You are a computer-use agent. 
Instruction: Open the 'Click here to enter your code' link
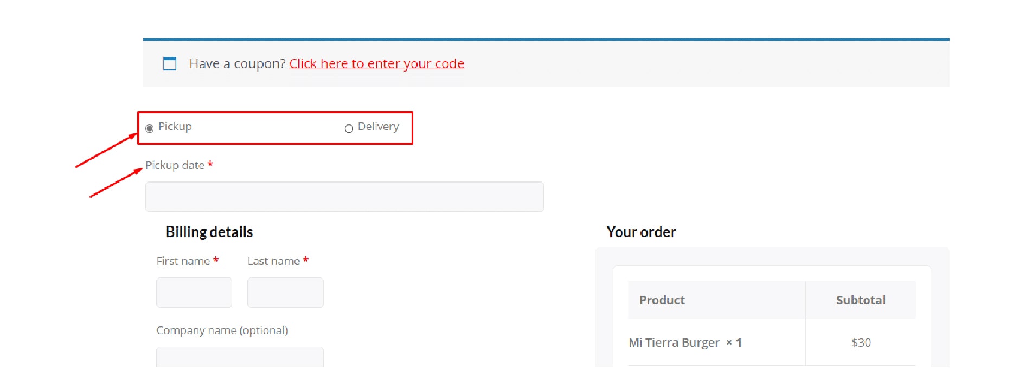[376, 64]
